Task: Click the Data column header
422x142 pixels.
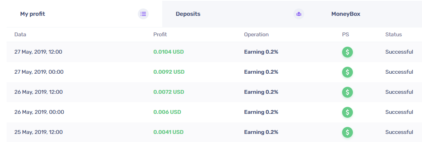Action: tap(20, 34)
